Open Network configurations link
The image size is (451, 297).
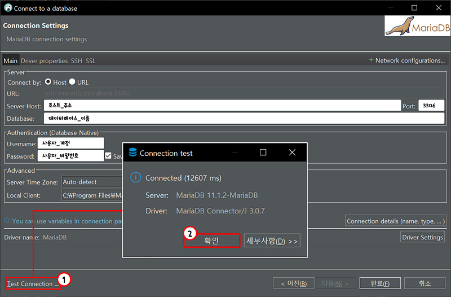coord(410,60)
